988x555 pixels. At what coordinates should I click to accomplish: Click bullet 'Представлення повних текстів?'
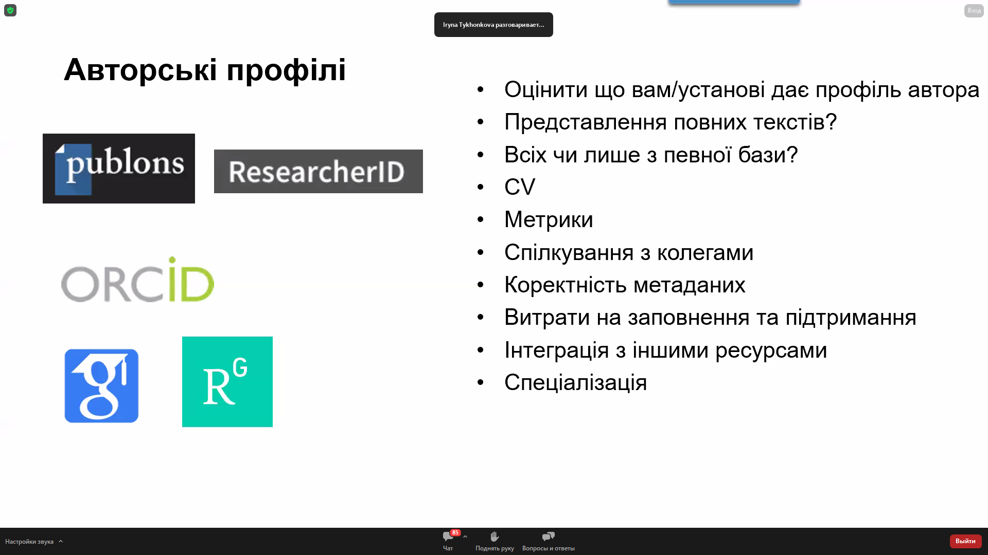(671, 122)
